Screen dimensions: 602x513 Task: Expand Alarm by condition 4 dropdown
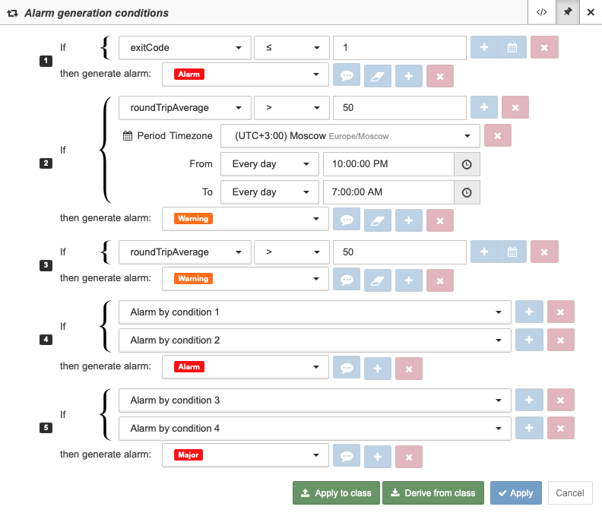[x=315, y=428]
